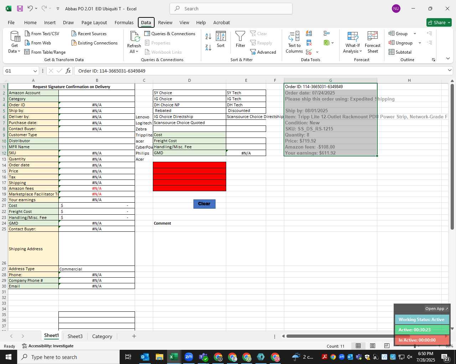
Task: Expand Data Model dropdown arrow
Action: (333, 43)
